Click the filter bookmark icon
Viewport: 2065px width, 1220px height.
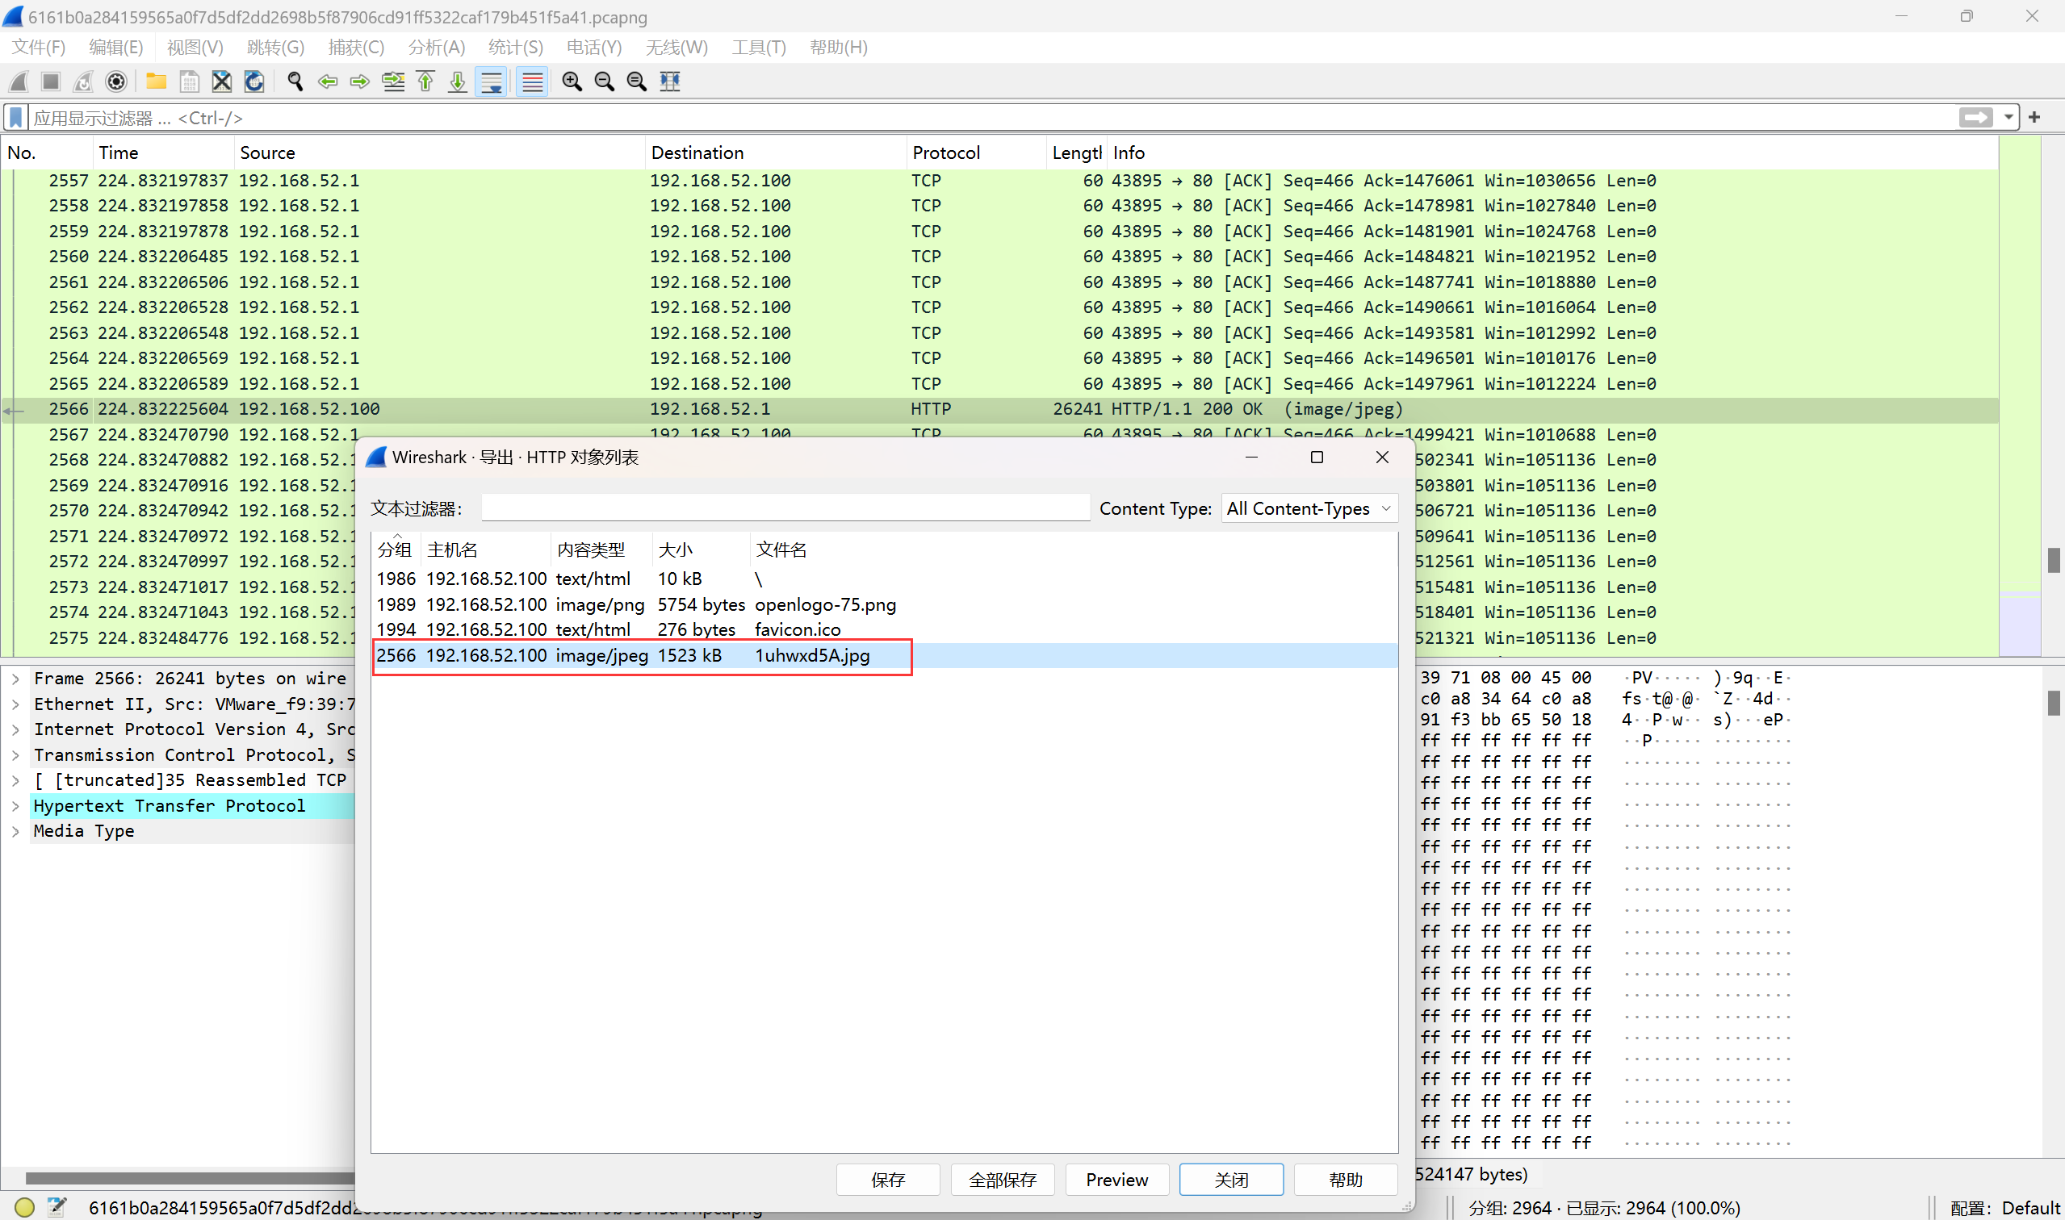15,118
